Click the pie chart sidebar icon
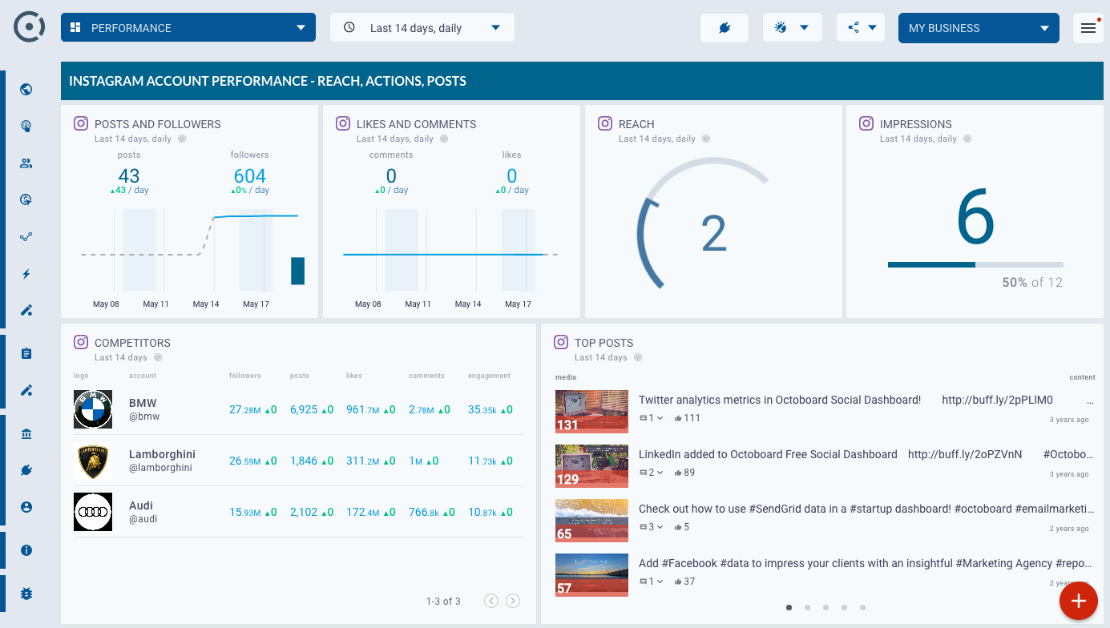This screenshot has width=1110, height=628. tap(26, 199)
